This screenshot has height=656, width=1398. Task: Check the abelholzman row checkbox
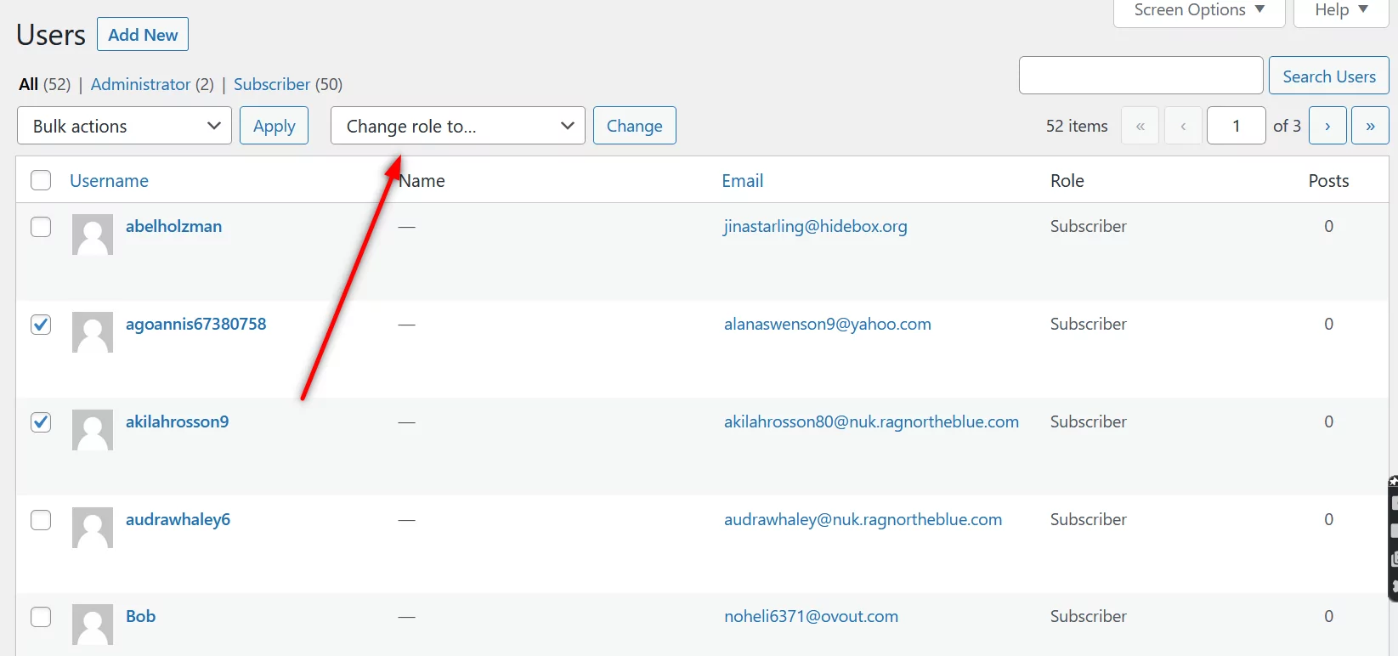coord(41,227)
